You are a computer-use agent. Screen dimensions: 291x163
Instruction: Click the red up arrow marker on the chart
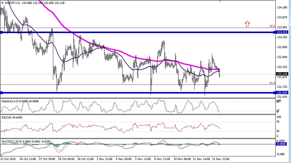point(247,24)
